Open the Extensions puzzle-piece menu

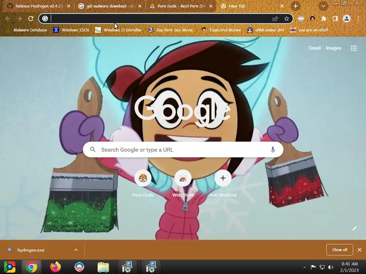pos(323,19)
